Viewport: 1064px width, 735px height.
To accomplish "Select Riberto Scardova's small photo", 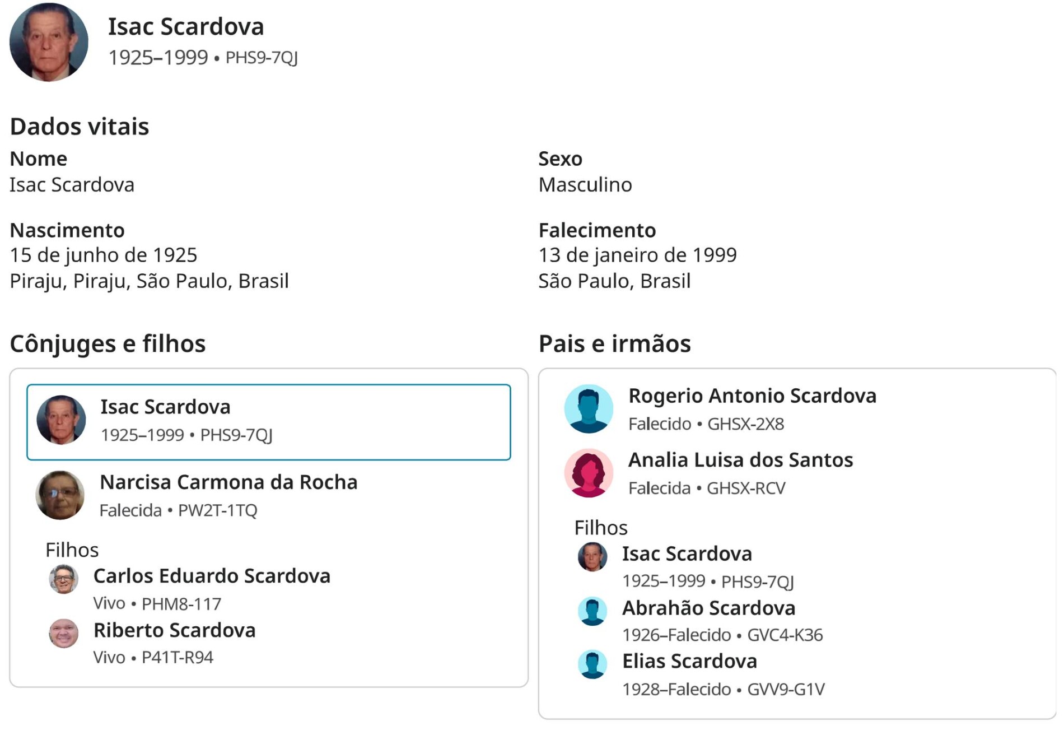I will (63, 634).
